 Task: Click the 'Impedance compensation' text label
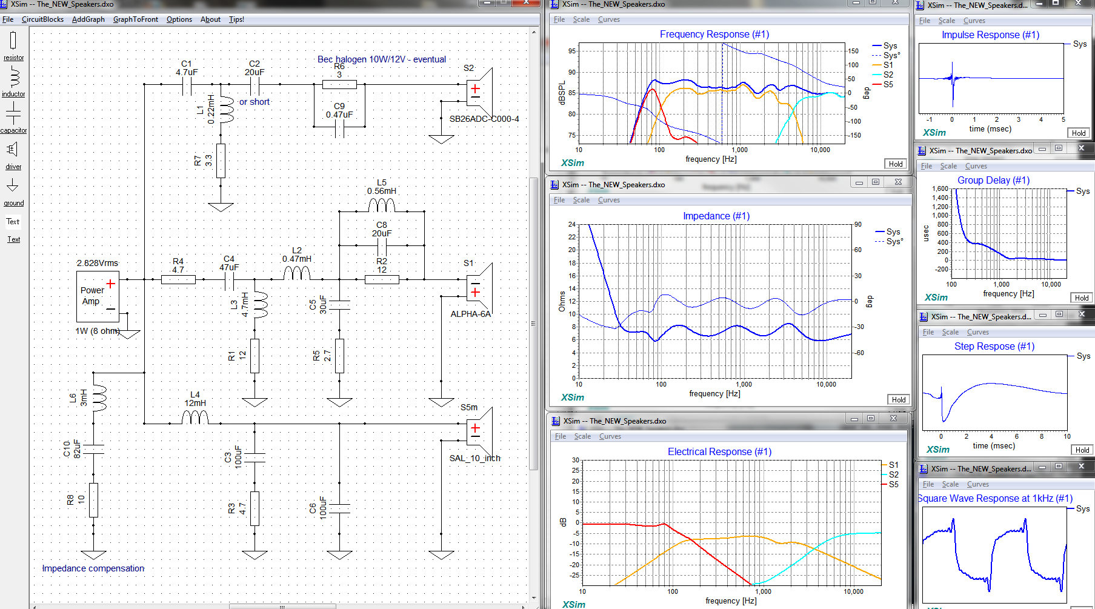(x=93, y=568)
